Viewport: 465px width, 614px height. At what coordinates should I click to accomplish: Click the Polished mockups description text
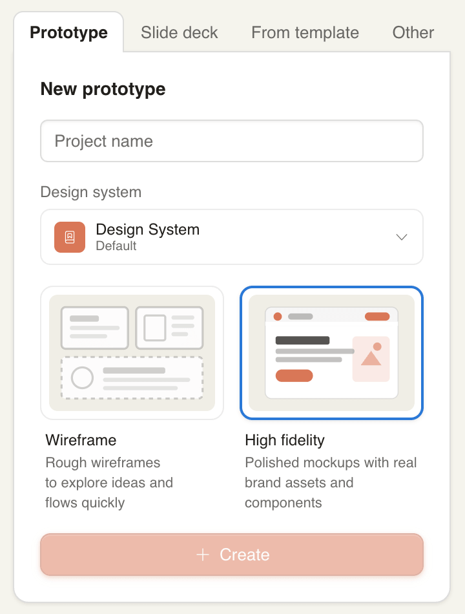coord(331,482)
